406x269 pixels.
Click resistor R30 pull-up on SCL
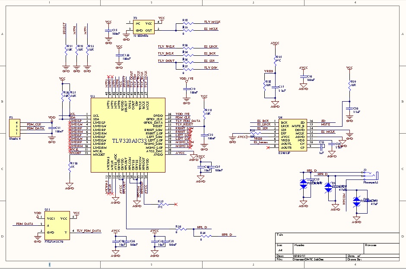coord(62,96)
